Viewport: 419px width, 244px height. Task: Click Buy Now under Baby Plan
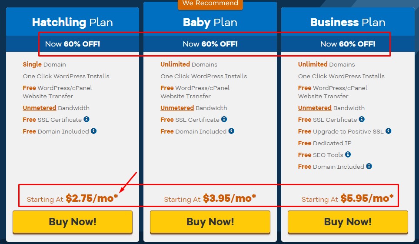(210, 222)
